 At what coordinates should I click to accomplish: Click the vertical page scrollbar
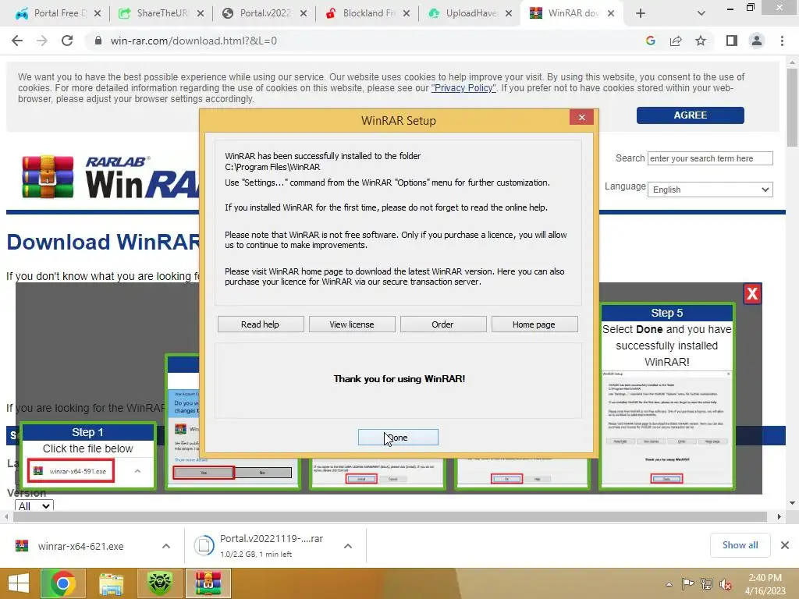point(792,107)
